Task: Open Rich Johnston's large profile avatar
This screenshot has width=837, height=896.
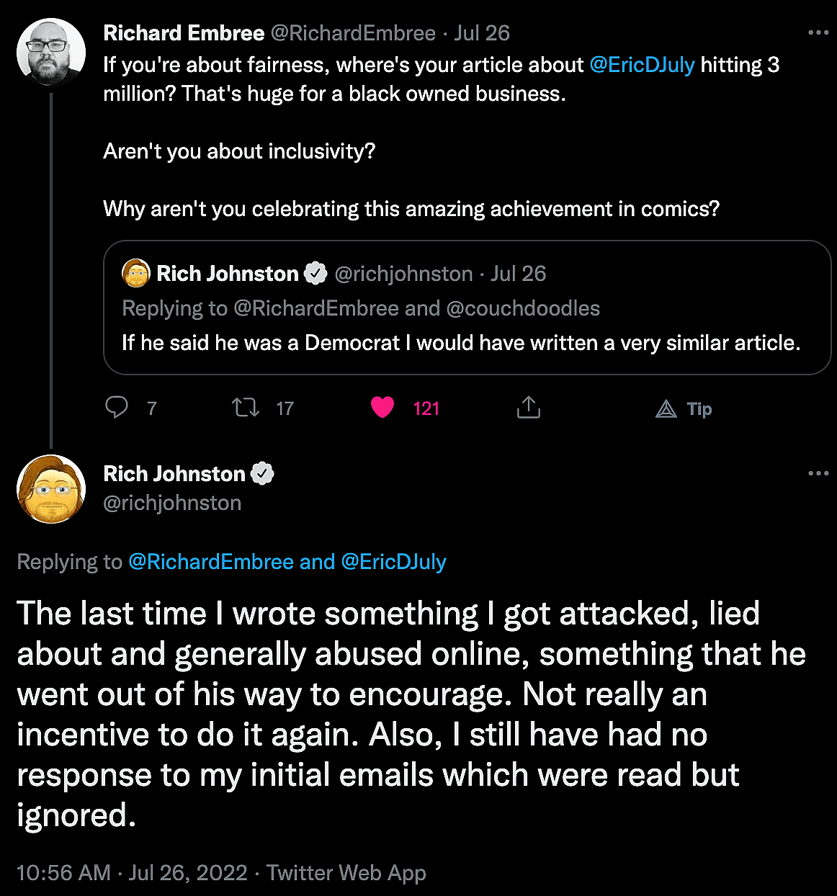Action: click(51, 488)
